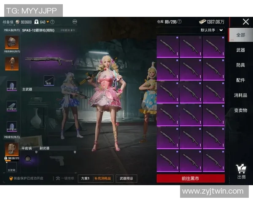Screen dimensions: 253x202
Task: Switch to the 消耗品 category tab
Action: click(240, 95)
